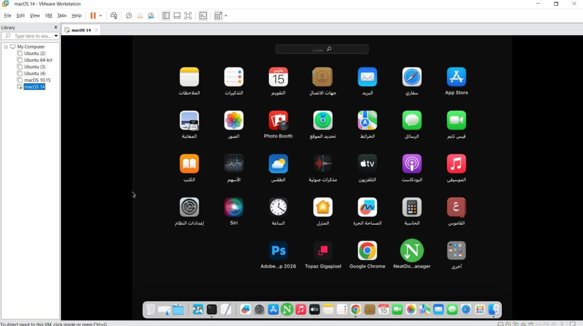Toggle full screen mode in VMware toolbar
This screenshot has height=326, width=583.
click(188, 15)
